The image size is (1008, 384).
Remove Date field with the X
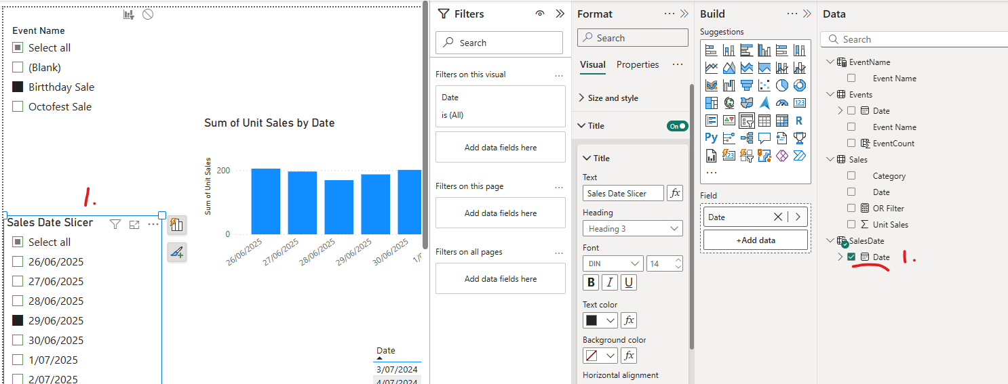[778, 217]
